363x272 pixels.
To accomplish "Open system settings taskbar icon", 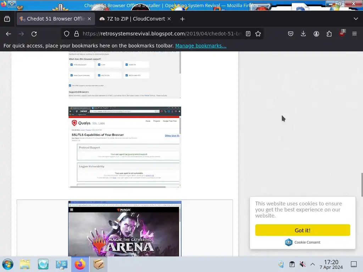I will [x=61, y=264].
